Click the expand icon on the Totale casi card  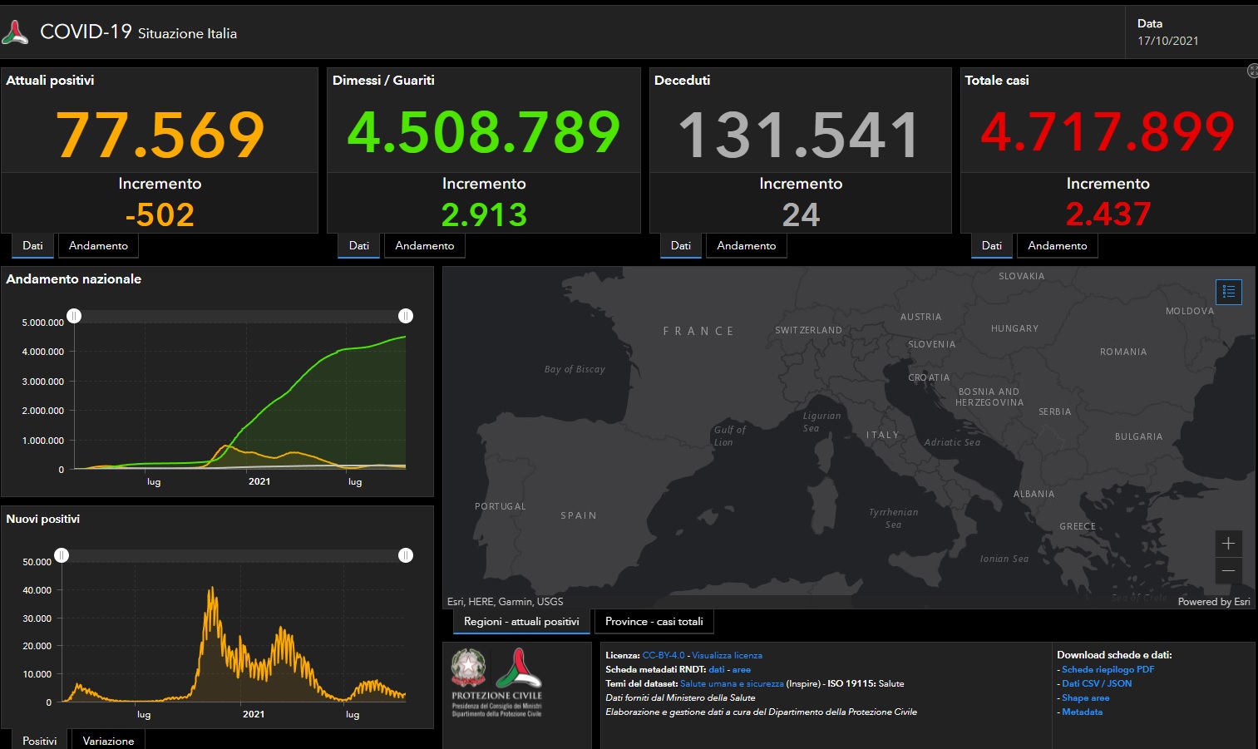pos(1252,71)
